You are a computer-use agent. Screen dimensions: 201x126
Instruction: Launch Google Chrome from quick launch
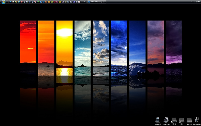[16, 2]
